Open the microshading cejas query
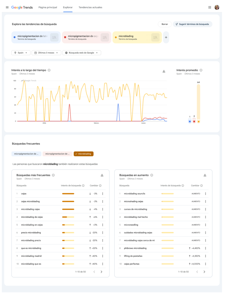The image size is (225, 294). coord(133,201)
